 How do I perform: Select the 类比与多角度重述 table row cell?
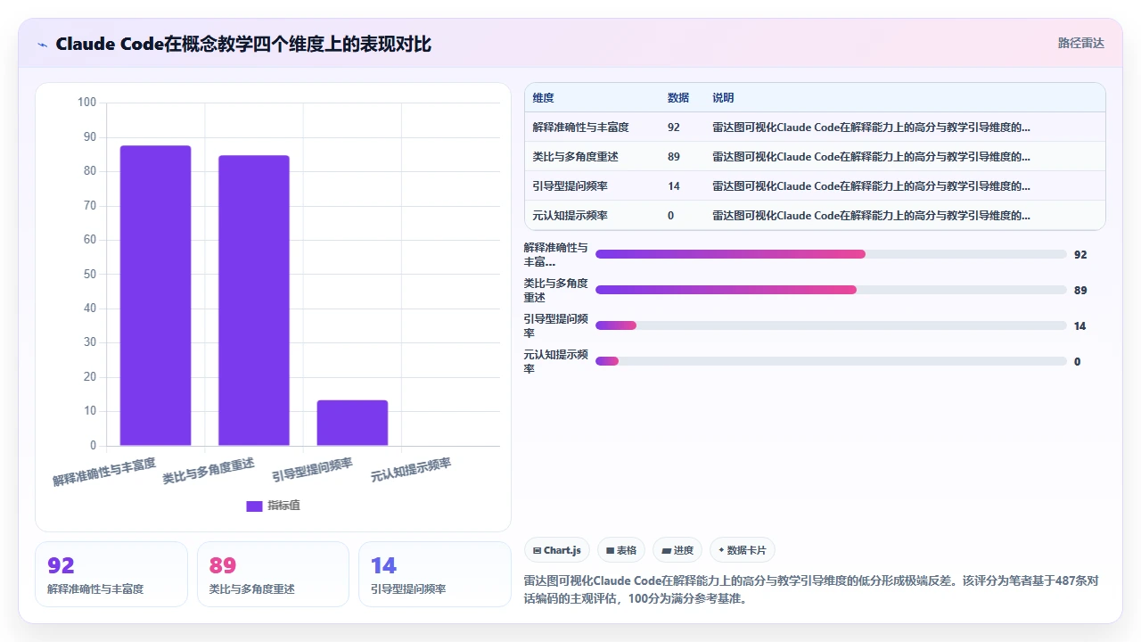pos(575,157)
